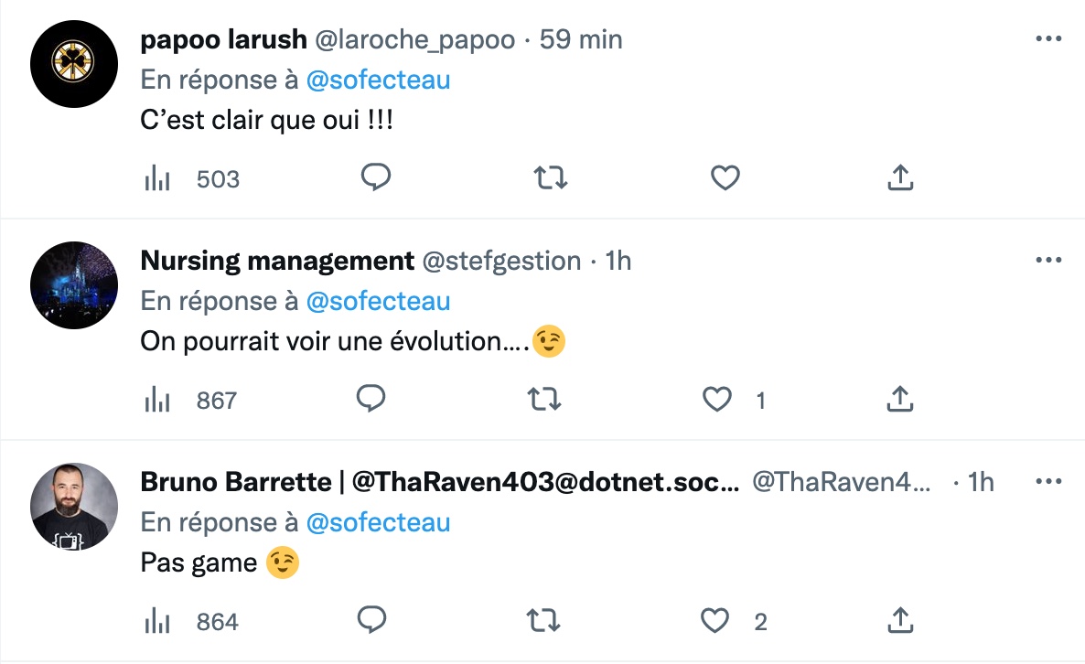The width and height of the screenshot is (1085, 664).
Task: Reply to Bruno Barrette's "Pas game" tweet
Action: (371, 620)
